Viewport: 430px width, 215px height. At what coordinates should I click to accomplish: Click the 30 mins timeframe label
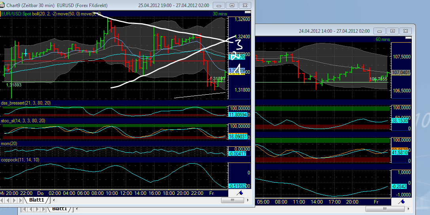pyautogui.click(x=220, y=14)
